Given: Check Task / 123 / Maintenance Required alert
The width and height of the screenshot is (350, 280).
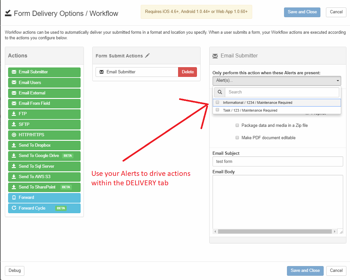Looking at the screenshot, I should click(x=218, y=110).
